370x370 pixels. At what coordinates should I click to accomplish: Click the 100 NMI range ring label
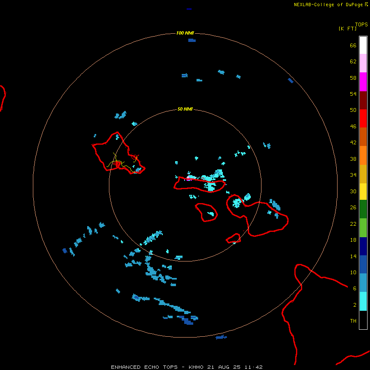point(185,33)
